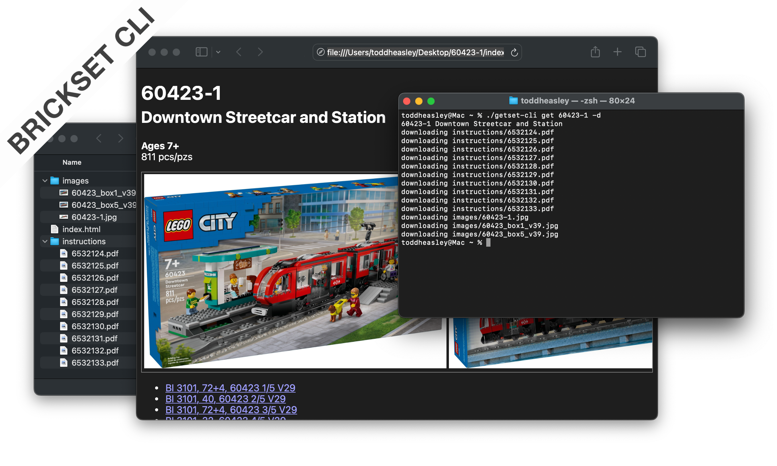Viewport: 777px width, 466px height.
Task: Open the Safari sidebar options dropdown chevron
Action: coord(218,52)
